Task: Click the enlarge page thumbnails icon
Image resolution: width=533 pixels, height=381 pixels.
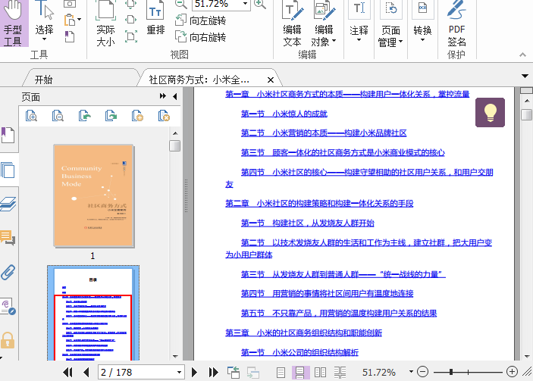Action: (31, 116)
